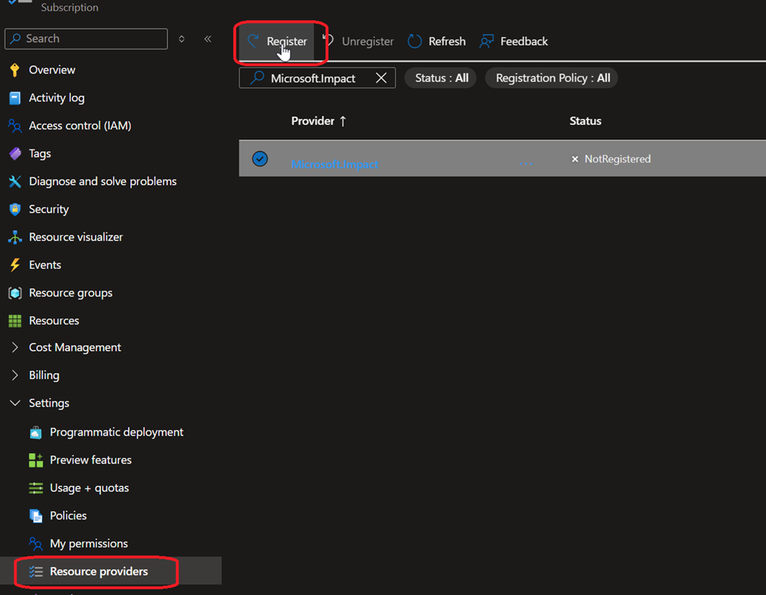The width and height of the screenshot is (766, 595).
Task: Collapse the Settings section
Action: click(15, 403)
